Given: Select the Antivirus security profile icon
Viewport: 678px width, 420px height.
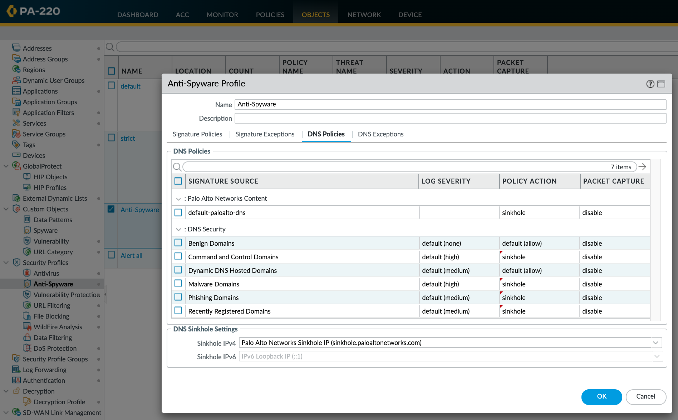Looking at the screenshot, I should [x=27, y=273].
